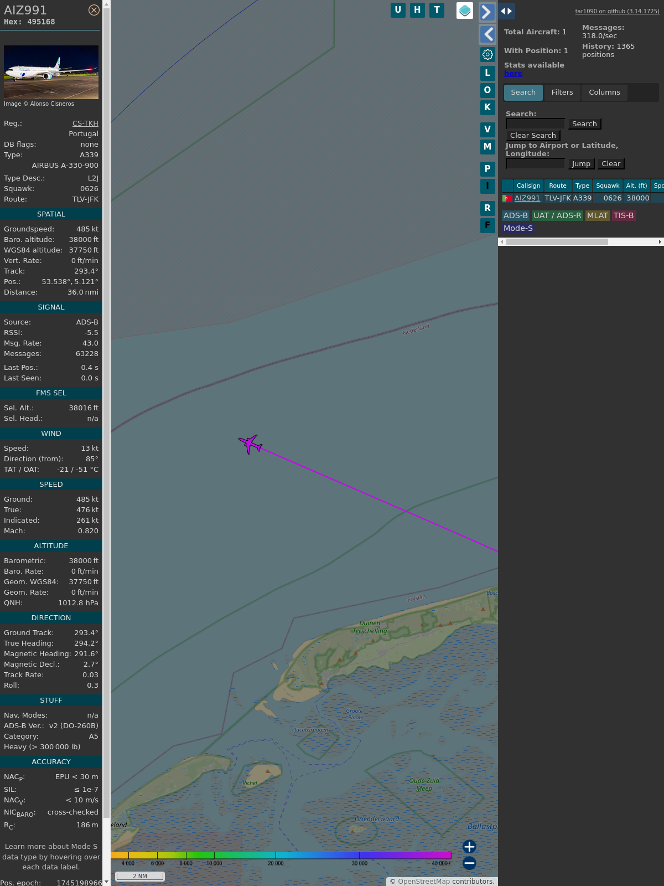Click the altitude color legend bar
This screenshot has height=886, width=664.
[281, 856]
